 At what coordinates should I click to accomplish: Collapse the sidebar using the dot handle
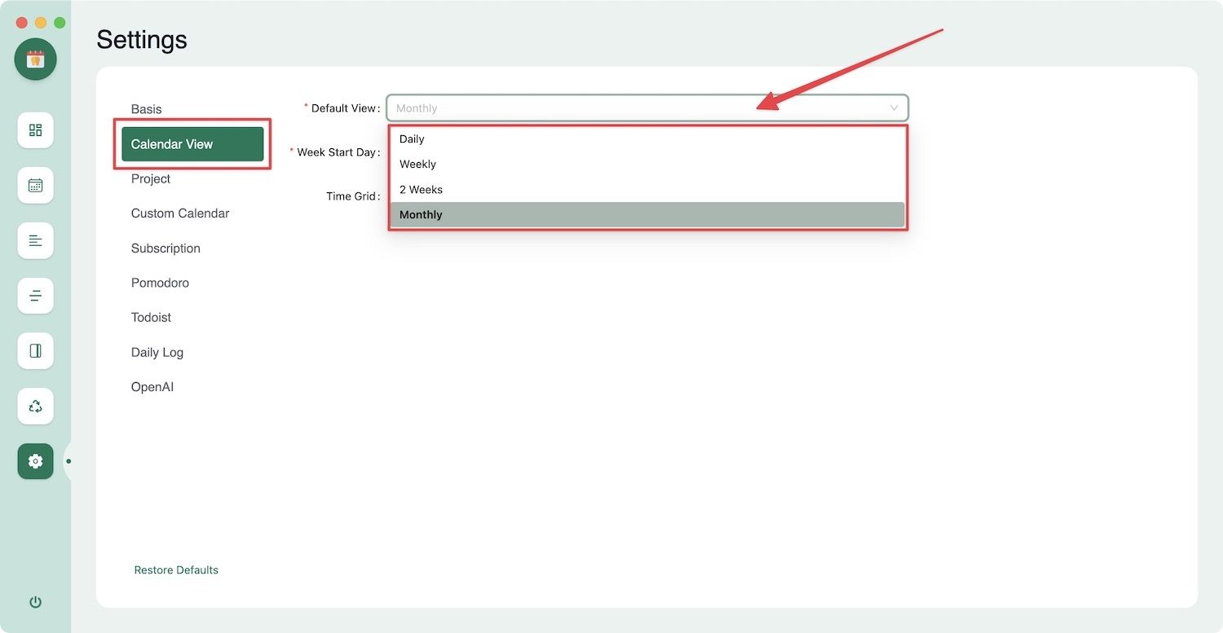(68, 461)
